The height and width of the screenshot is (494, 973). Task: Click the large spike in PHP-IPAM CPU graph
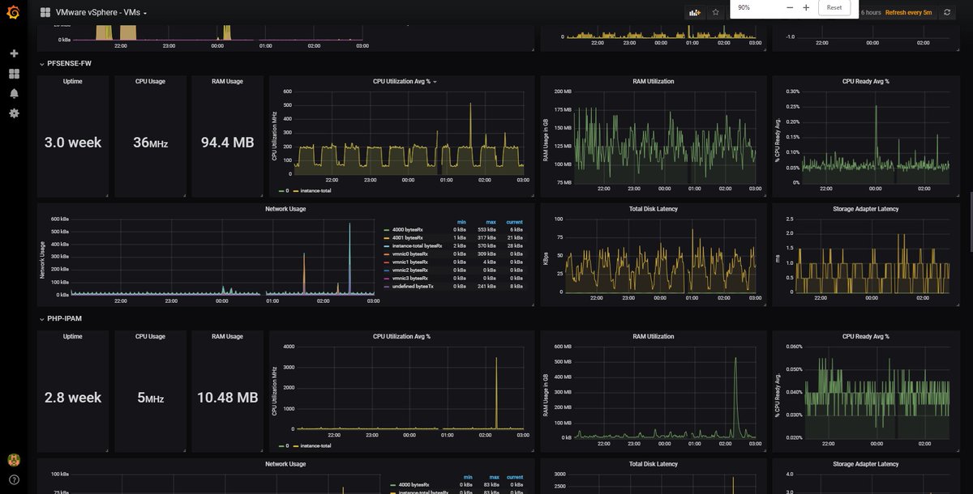(496, 393)
